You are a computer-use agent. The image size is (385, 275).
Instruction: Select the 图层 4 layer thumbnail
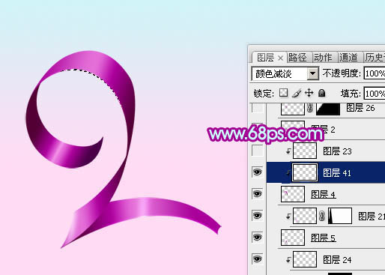[x=293, y=194]
